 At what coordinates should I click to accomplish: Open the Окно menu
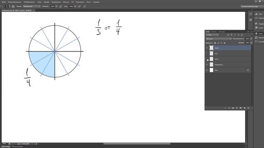point(88,2)
